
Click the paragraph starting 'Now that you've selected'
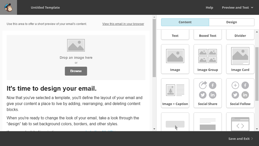point(75,104)
